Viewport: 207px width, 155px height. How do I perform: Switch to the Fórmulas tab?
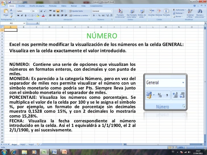pos(53,6)
